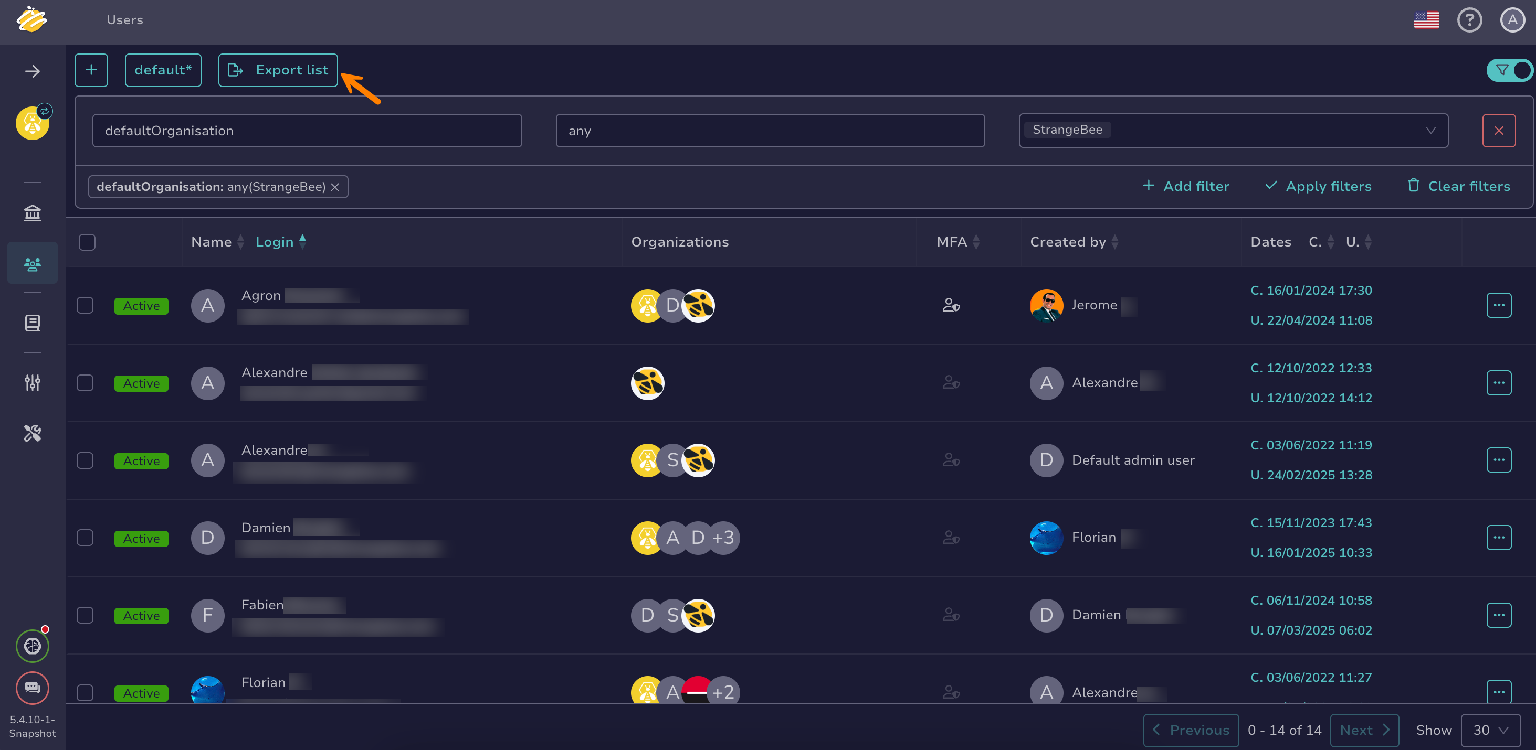
Task: Expand the sidebar with the arrow icon
Action: (32, 71)
